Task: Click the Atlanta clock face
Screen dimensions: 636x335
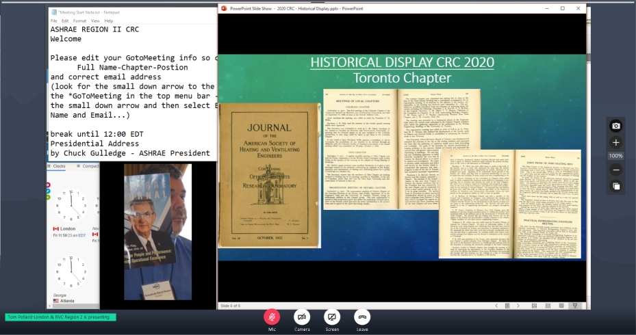Action: tap(71, 272)
